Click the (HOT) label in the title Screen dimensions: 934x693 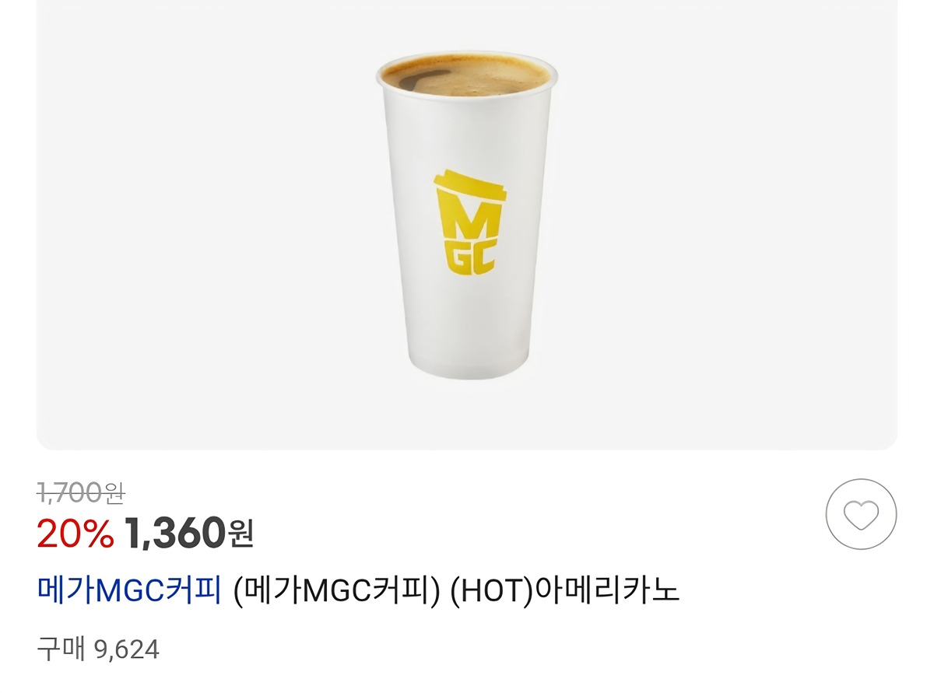[491, 591]
